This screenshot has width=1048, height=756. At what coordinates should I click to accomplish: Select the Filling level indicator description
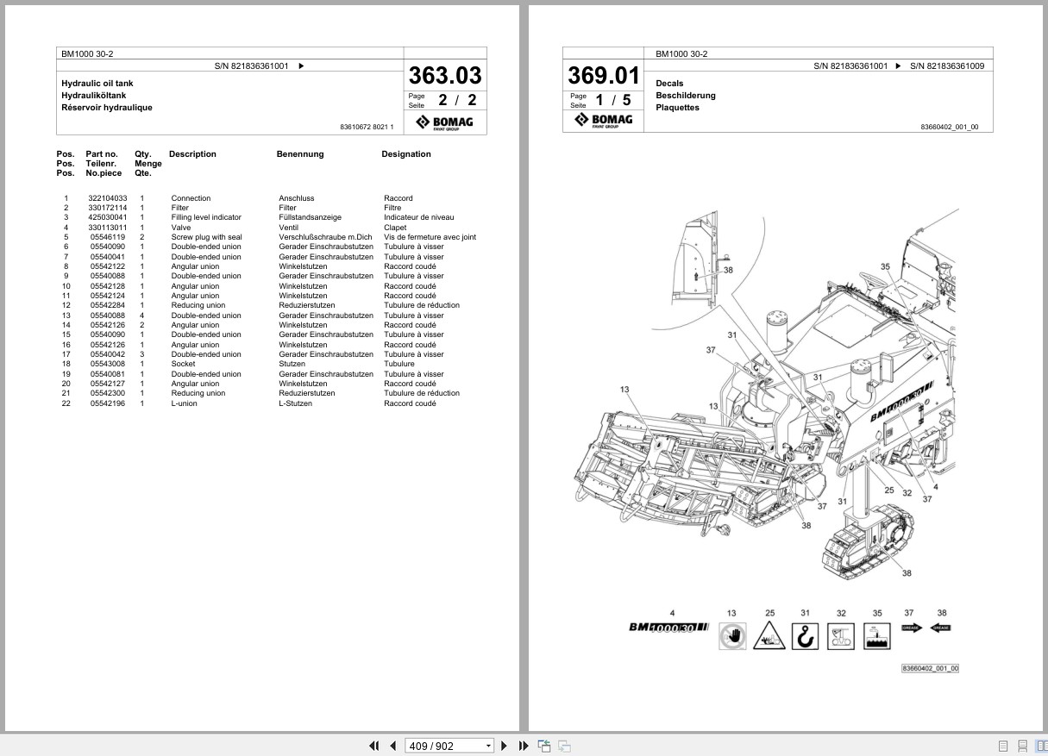[x=206, y=217]
